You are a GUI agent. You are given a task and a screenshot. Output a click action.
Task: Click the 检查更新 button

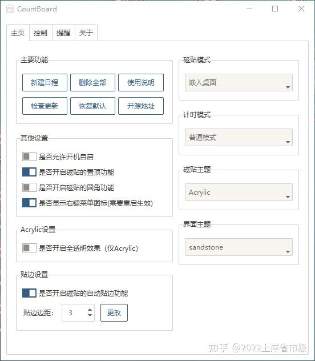pos(45,106)
